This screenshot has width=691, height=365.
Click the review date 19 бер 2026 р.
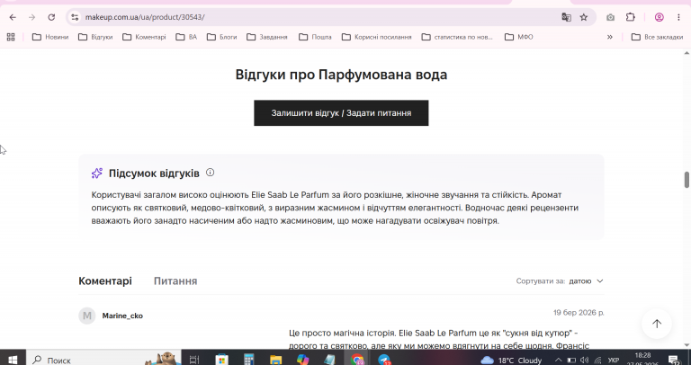[x=579, y=313]
